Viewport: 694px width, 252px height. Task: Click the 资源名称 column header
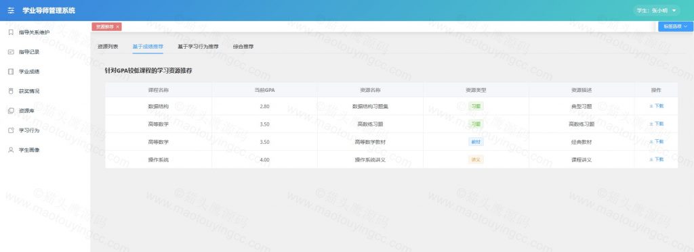(x=371, y=90)
